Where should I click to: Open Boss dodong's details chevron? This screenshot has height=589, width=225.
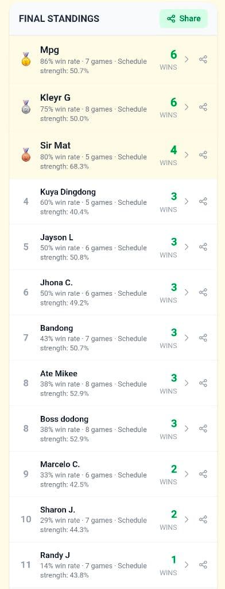click(187, 429)
